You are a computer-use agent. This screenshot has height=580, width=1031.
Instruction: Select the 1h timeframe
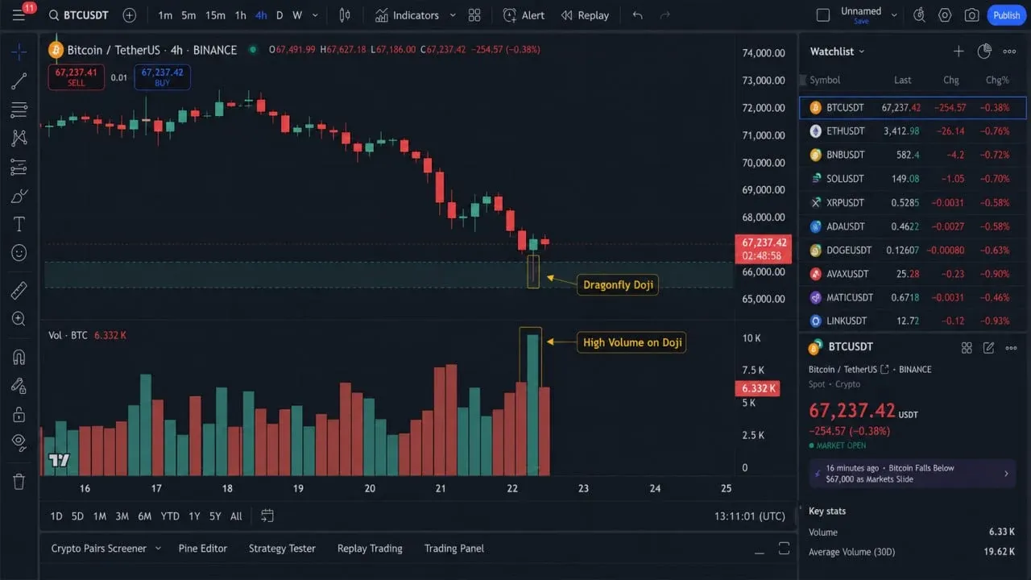click(240, 15)
